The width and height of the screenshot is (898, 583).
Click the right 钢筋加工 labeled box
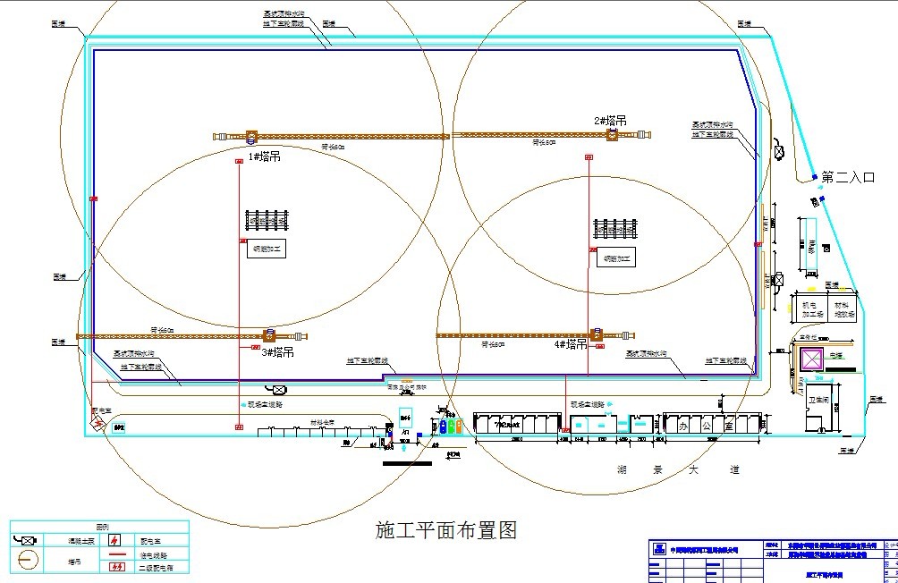click(x=616, y=259)
